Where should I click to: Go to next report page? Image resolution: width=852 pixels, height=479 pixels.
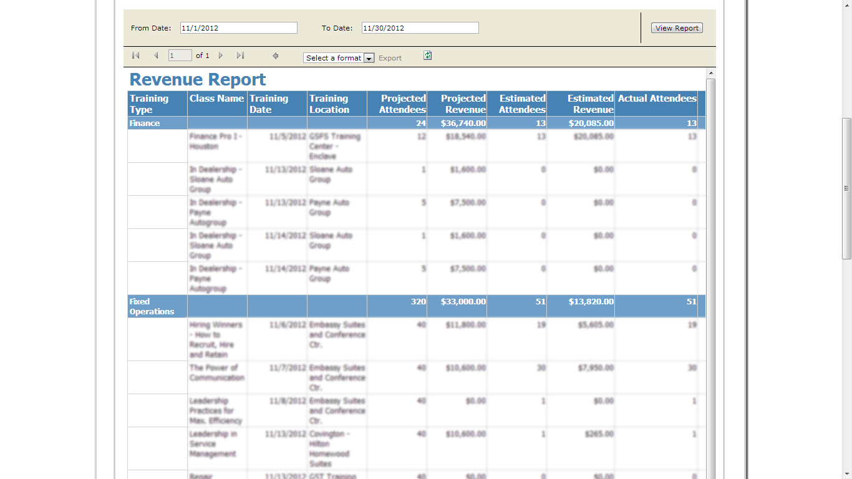tap(221, 56)
